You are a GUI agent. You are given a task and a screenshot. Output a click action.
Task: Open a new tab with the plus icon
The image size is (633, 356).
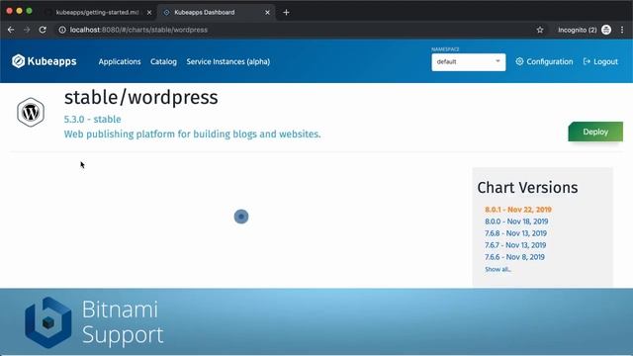pyautogui.click(x=286, y=13)
